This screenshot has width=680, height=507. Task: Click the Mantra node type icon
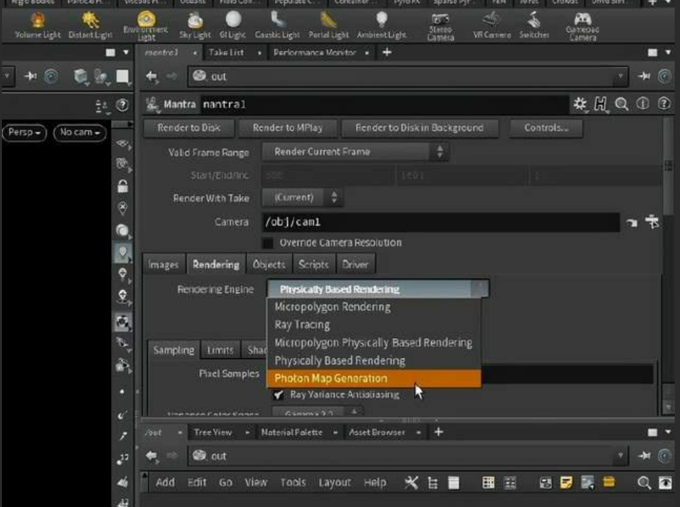[x=152, y=104]
